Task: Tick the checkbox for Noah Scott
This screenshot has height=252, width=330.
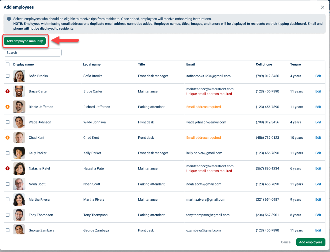Action: coord(8,184)
